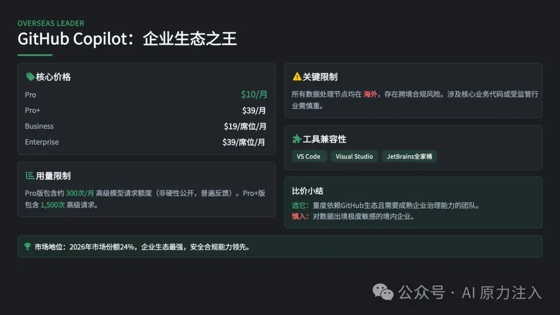Click the WeChat logo in the watermark
This screenshot has height=315, width=560.
point(384,292)
